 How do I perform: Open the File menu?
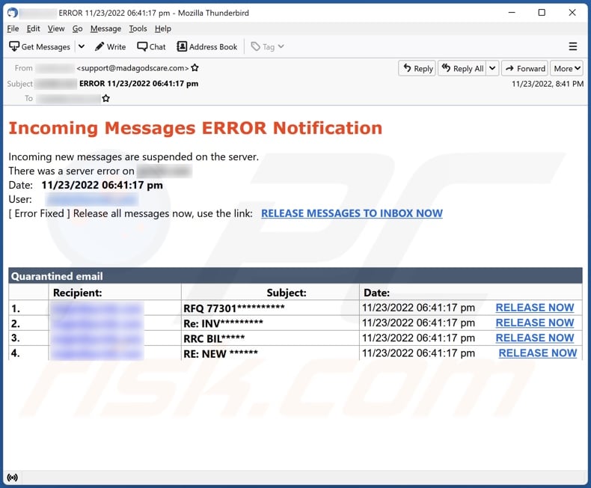(13, 28)
